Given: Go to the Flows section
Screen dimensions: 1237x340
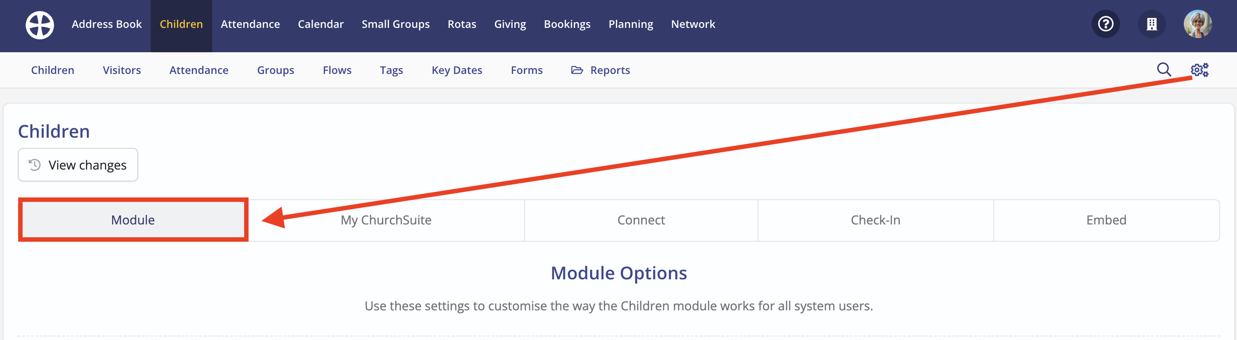Looking at the screenshot, I should [337, 70].
